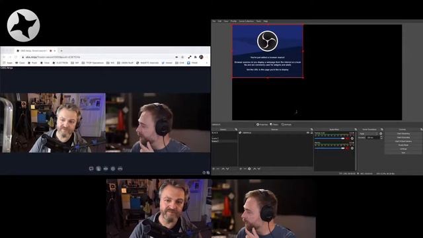Move source up with arrow icon
The height and width of the screenshot is (238, 423).
[x=254, y=169]
